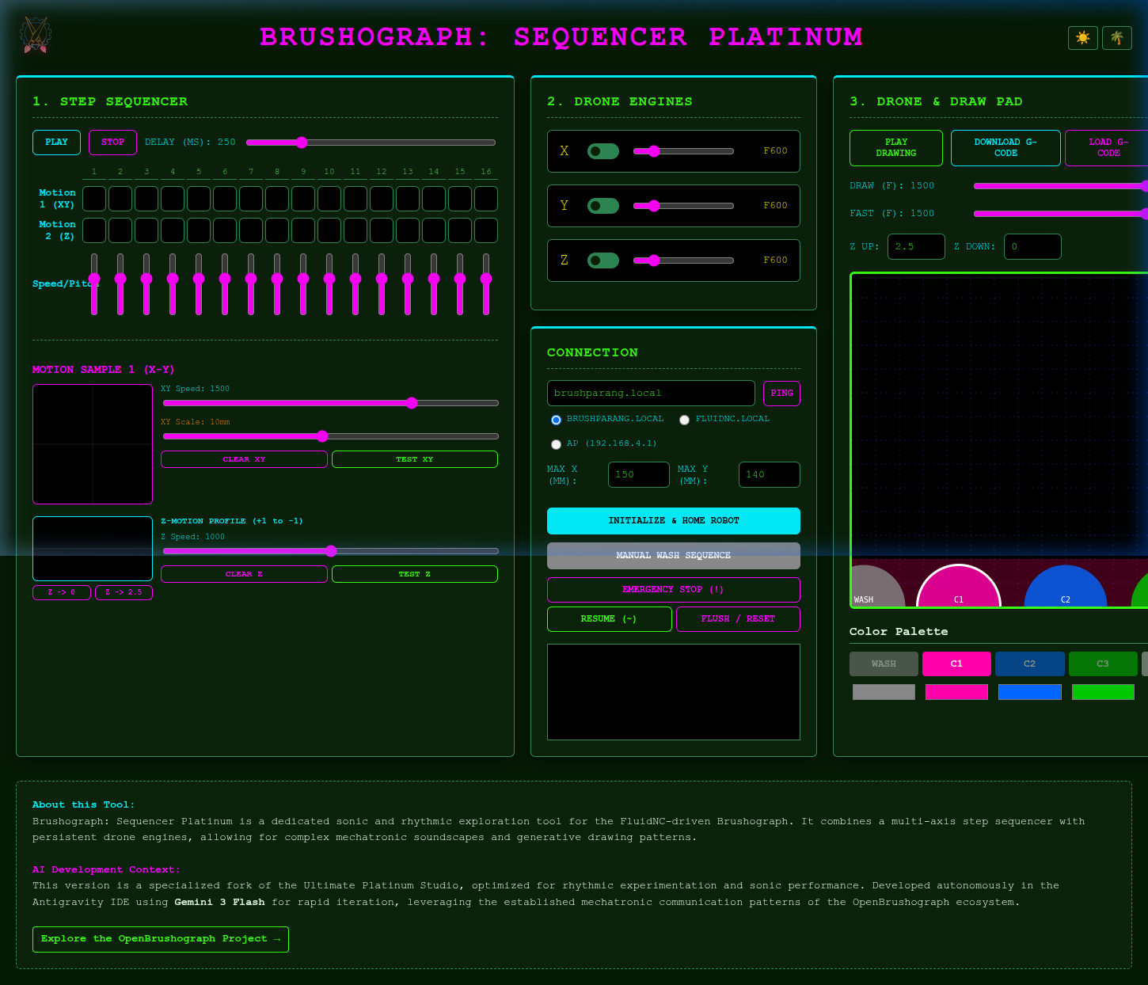Adjust the Draw (F) slider
The image size is (1148, 985).
(x=1061, y=186)
